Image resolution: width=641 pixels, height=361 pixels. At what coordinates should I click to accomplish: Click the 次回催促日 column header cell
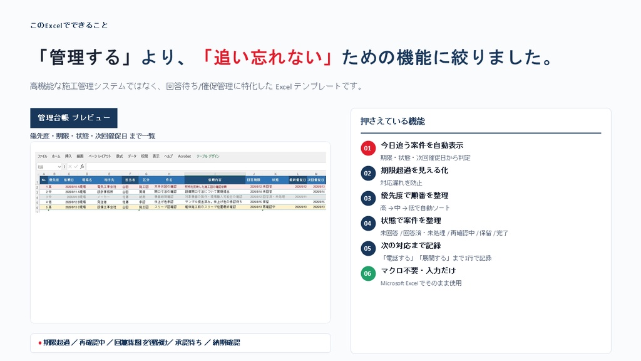coord(316,180)
